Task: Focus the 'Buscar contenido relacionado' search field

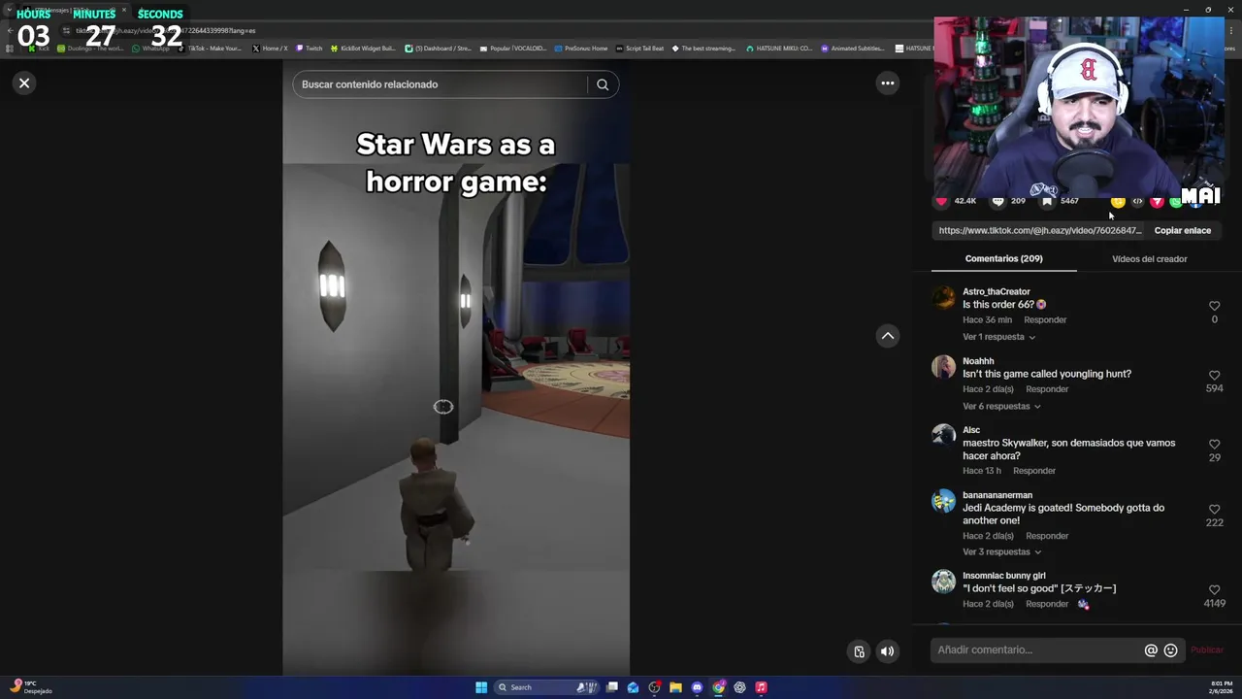Action: pyautogui.click(x=442, y=84)
